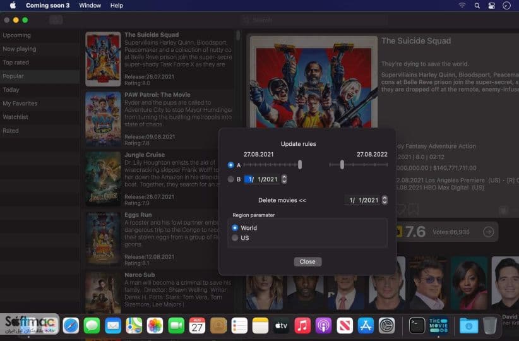Click the cast photo with teal background
519x341 pixels.
(469, 283)
